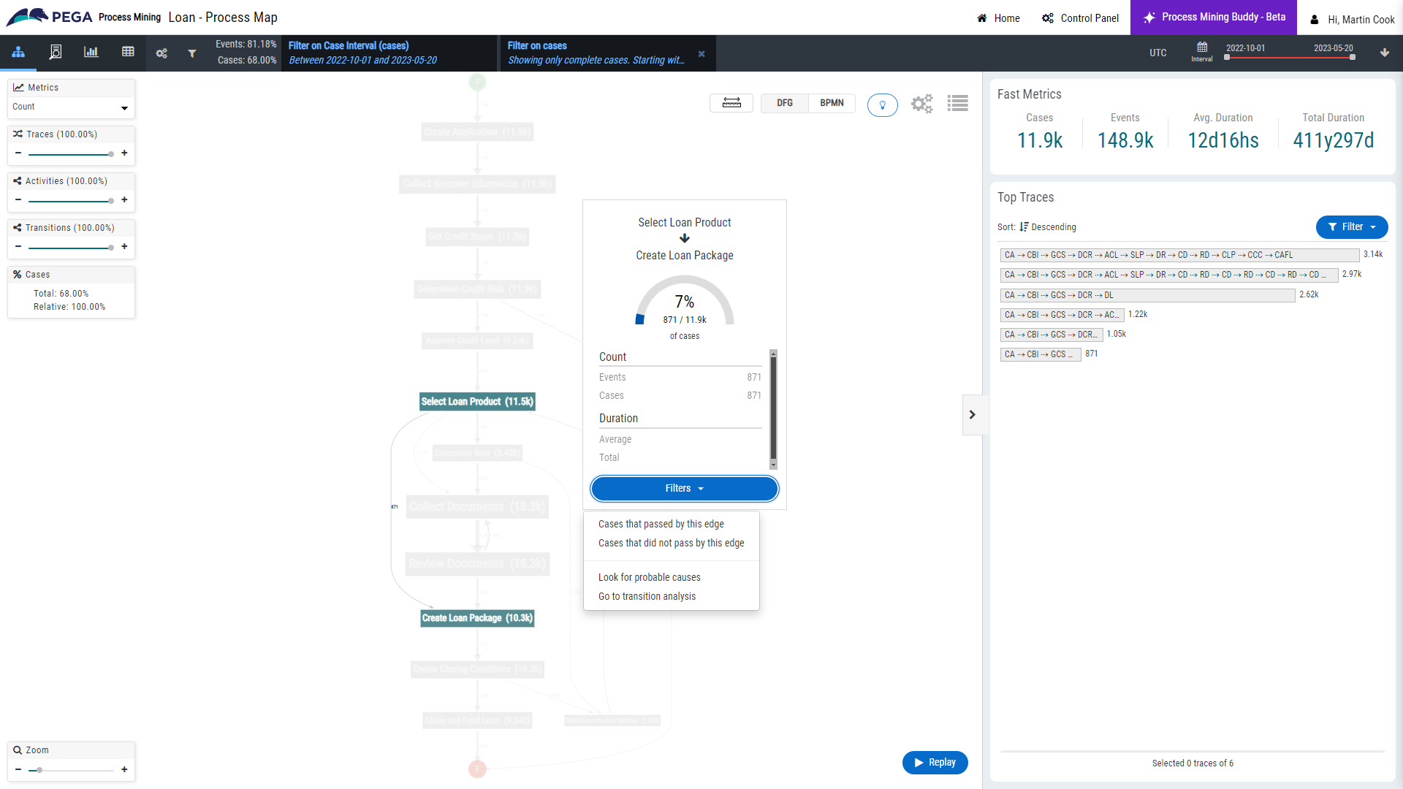
Task: Select the trace with 871 cases
Action: pyautogui.click(x=1041, y=354)
